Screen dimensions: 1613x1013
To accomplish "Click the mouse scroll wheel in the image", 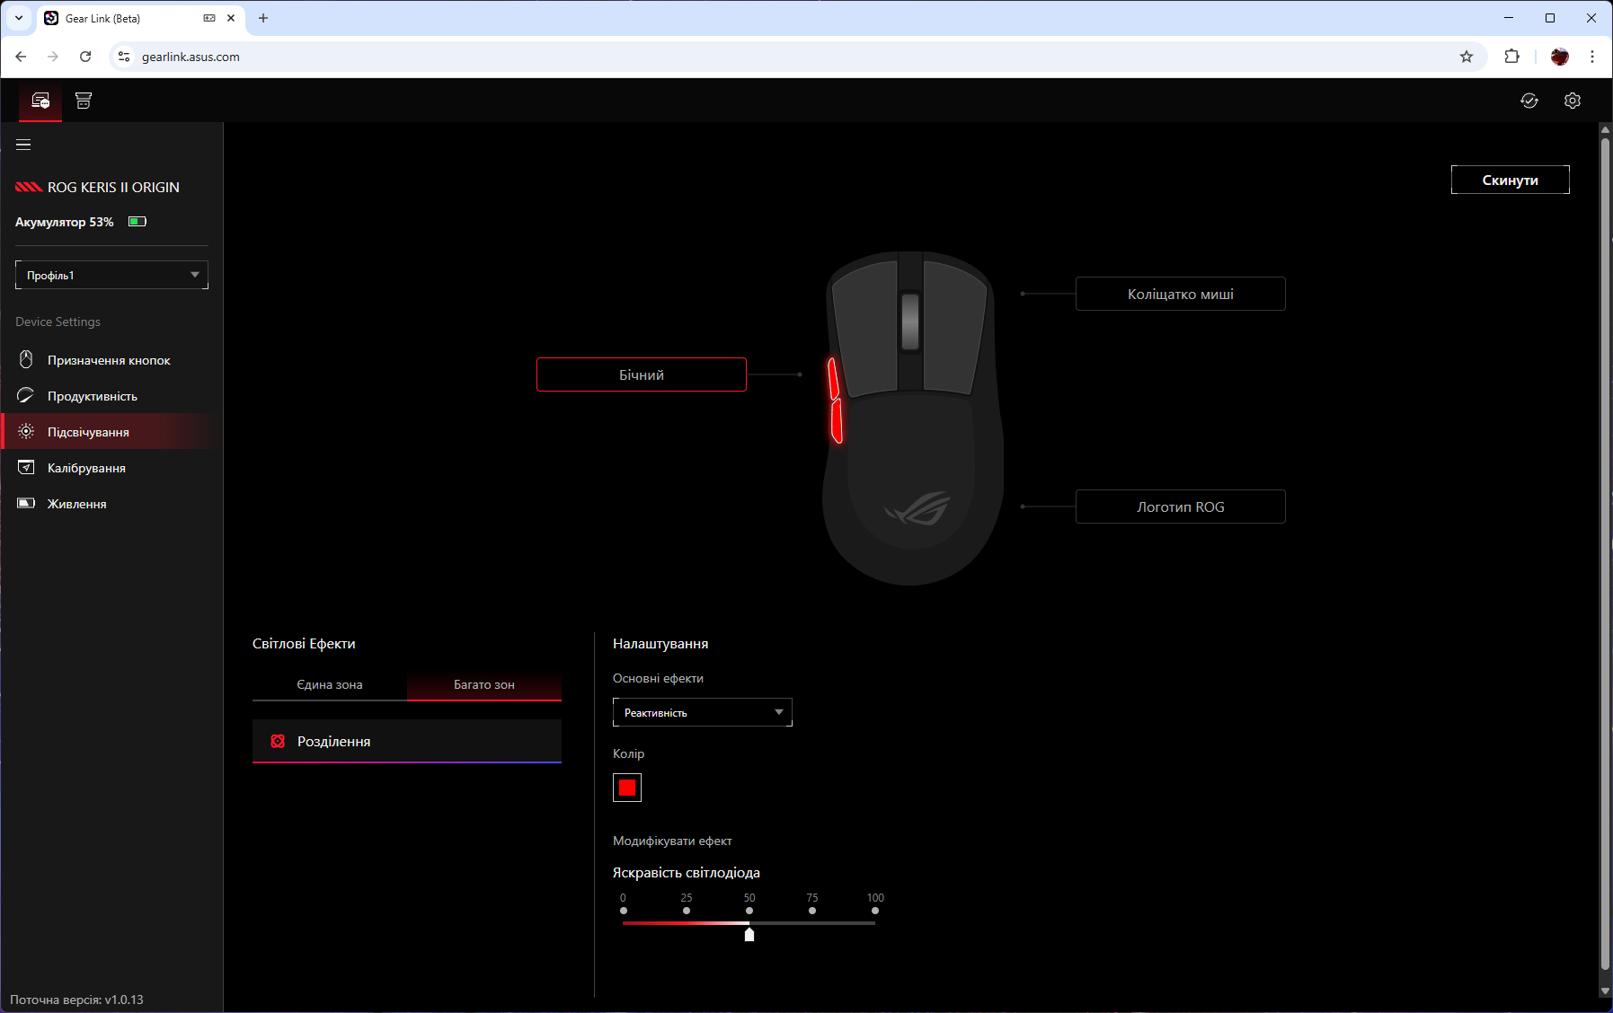I will (x=910, y=321).
